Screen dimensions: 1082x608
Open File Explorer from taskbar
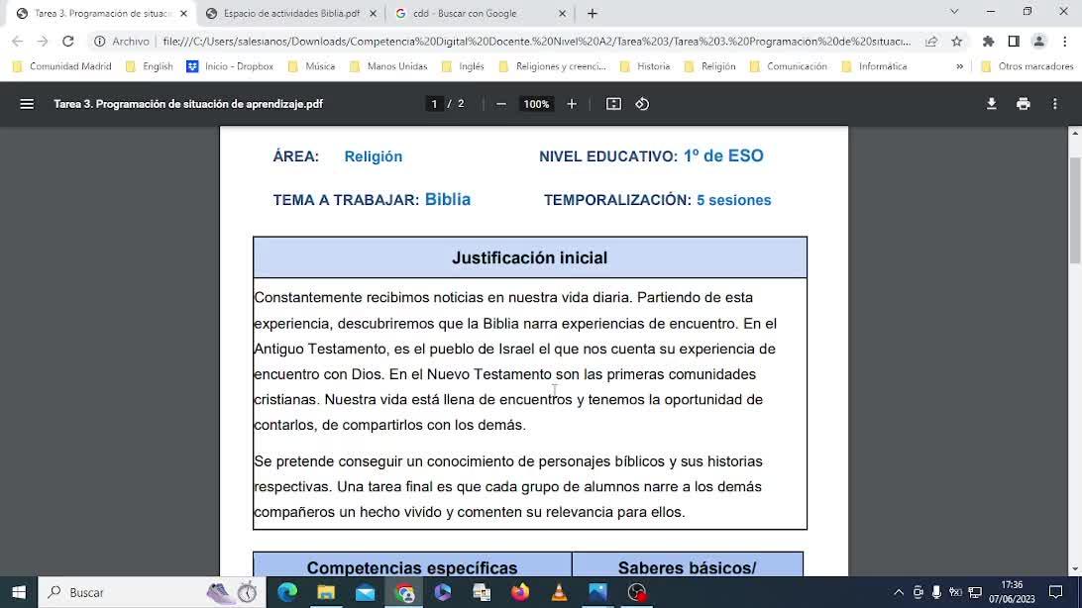(326, 592)
